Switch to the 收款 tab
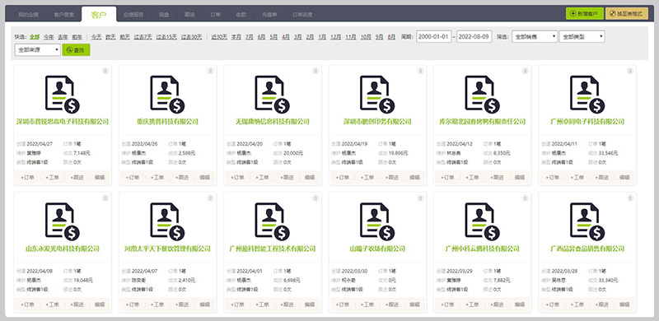Image resolution: width=659 pixels, height=321 pixels. point(241,14)
